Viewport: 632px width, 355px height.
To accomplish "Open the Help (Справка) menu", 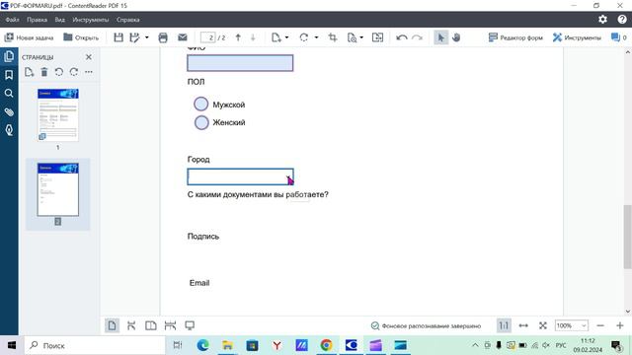I will point(127,20).
